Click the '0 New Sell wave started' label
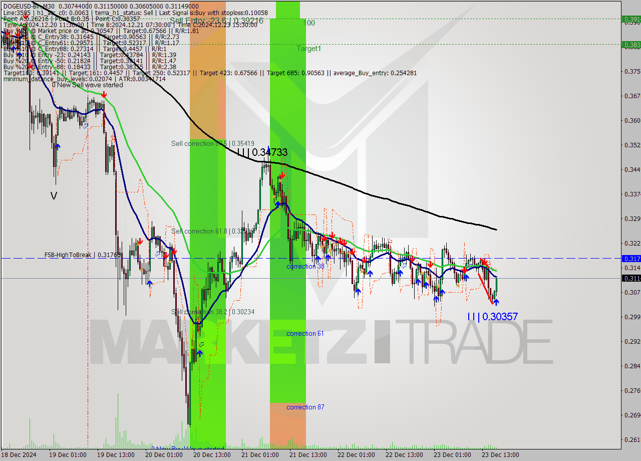Screen dimensions: 641x461 [87, 85]
